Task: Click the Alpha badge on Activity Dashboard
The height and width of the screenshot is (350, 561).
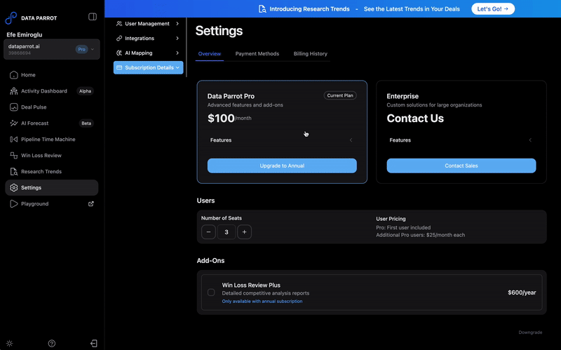Action: pyautogui.click(x=85, y=91)
